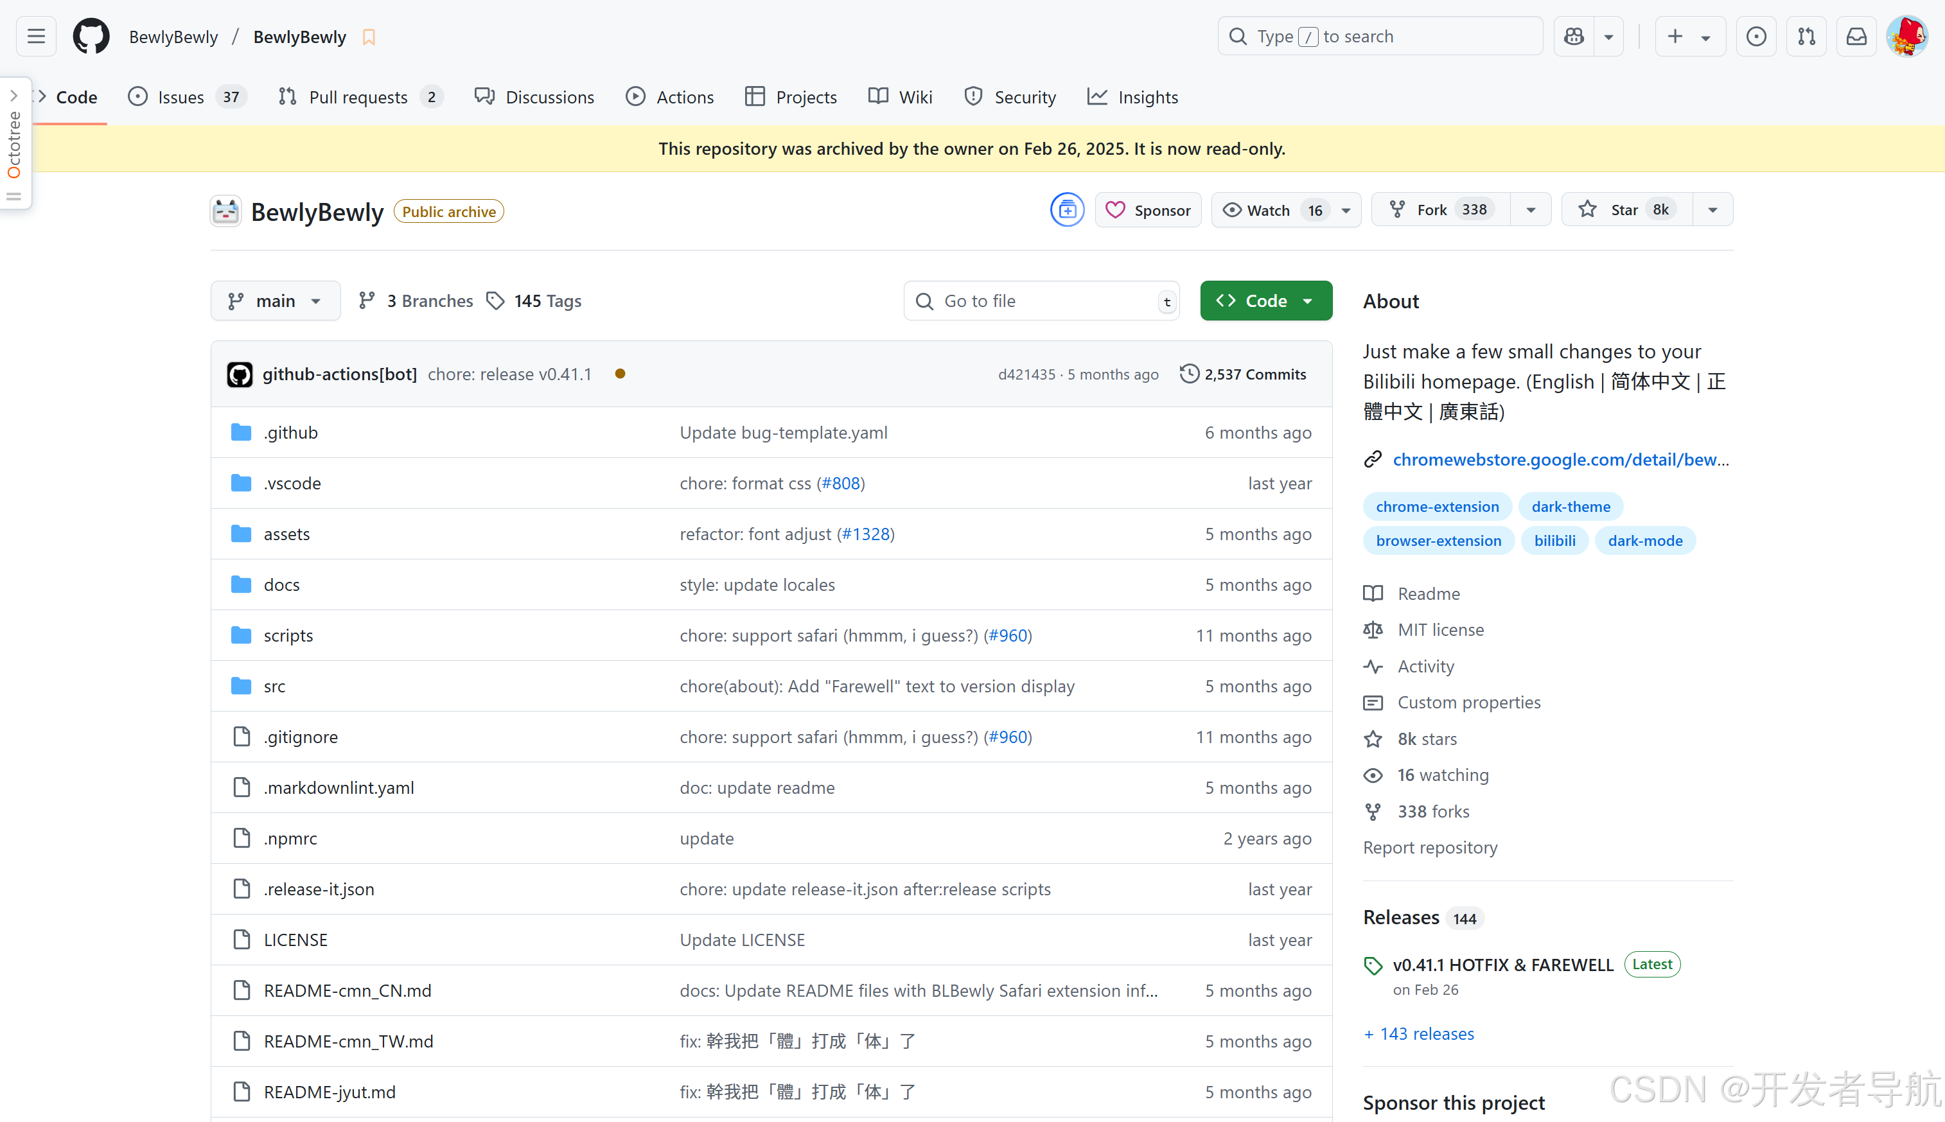
Task: Click the Sponsor button
Action: pyautogui.click(x=1149, y=209)
